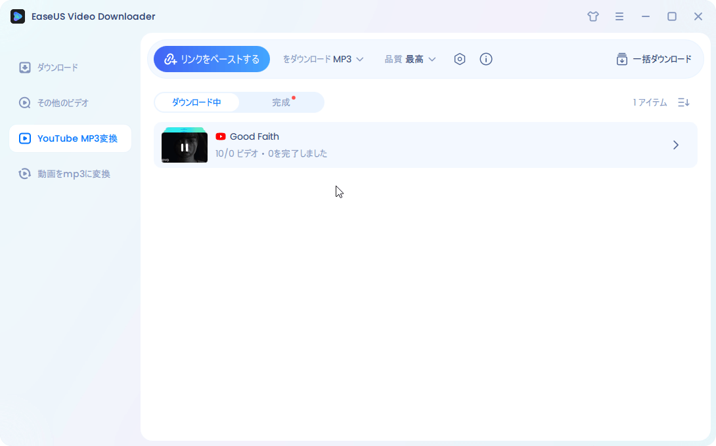Click the リンクをペーストする button
This screenshot has width=716, height=446.
tap(212, 59)
